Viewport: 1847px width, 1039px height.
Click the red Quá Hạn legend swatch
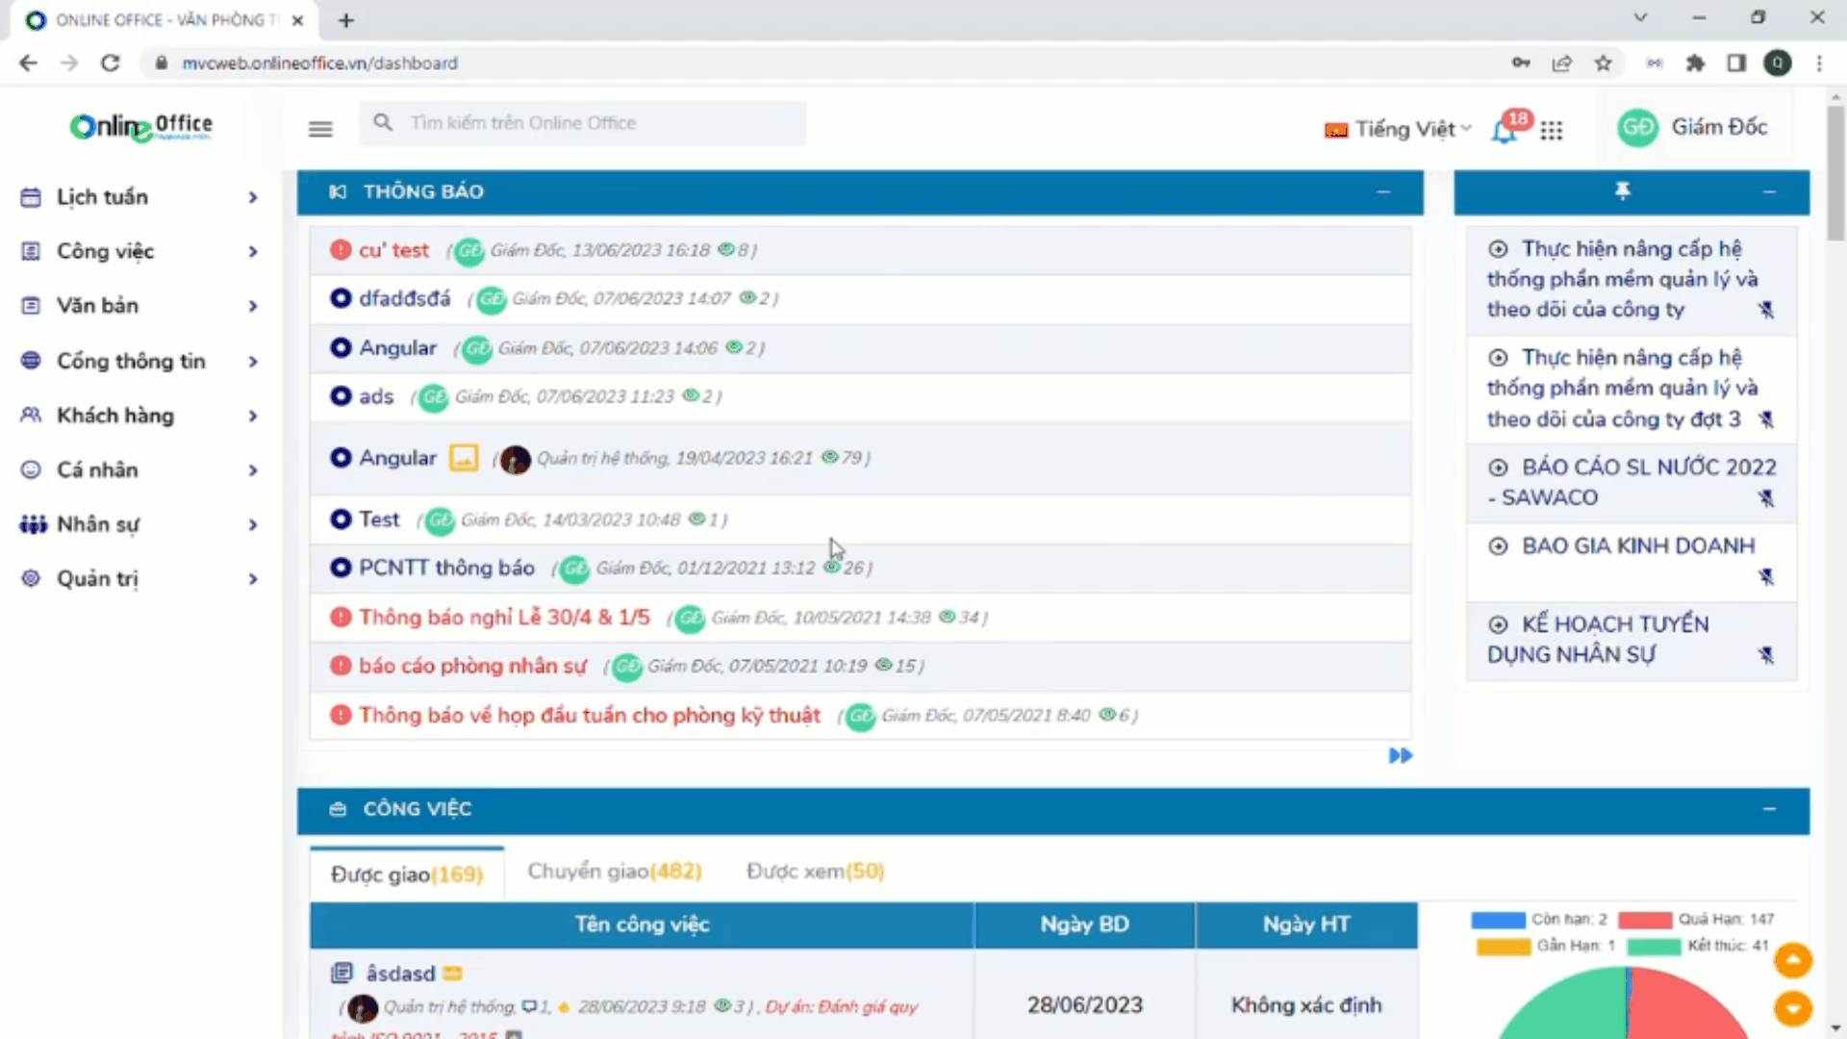[x=1644, y=920]
